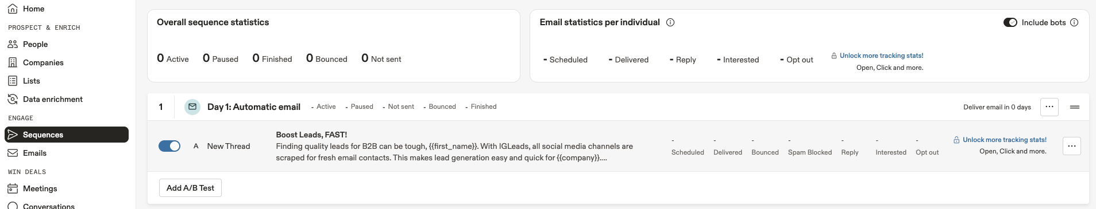Click the Emails envelope icon in sidebar
Screen dimensions: 1096x209
[x=13, y=153]
